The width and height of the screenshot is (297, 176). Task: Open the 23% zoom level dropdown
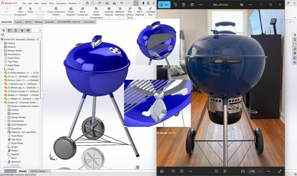(255, 171)
